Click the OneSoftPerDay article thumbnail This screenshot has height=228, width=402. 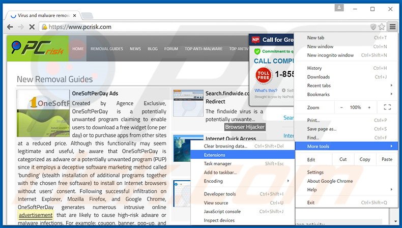coord(43,113)
